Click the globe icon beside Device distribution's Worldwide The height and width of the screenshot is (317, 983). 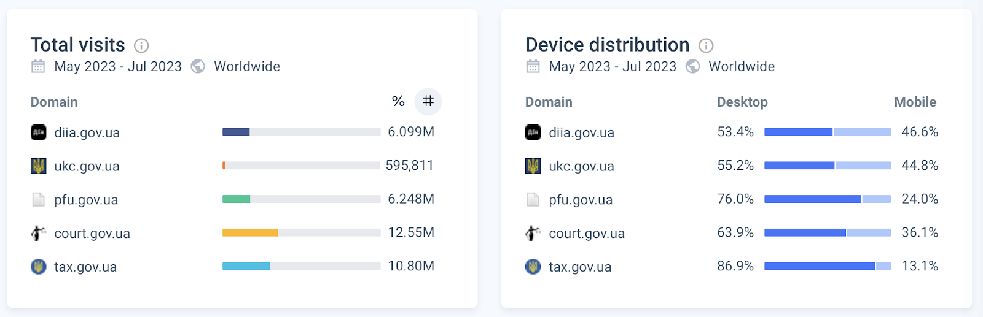coord(693,66)
